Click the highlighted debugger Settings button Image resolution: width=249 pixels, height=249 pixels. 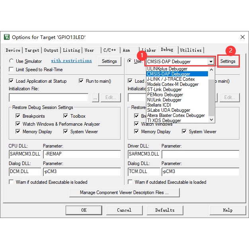[228, 61]
